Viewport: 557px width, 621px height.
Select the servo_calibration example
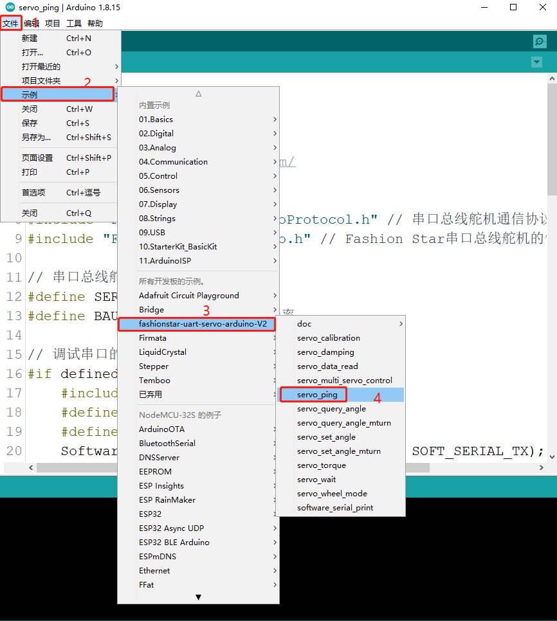coord(329,338)
